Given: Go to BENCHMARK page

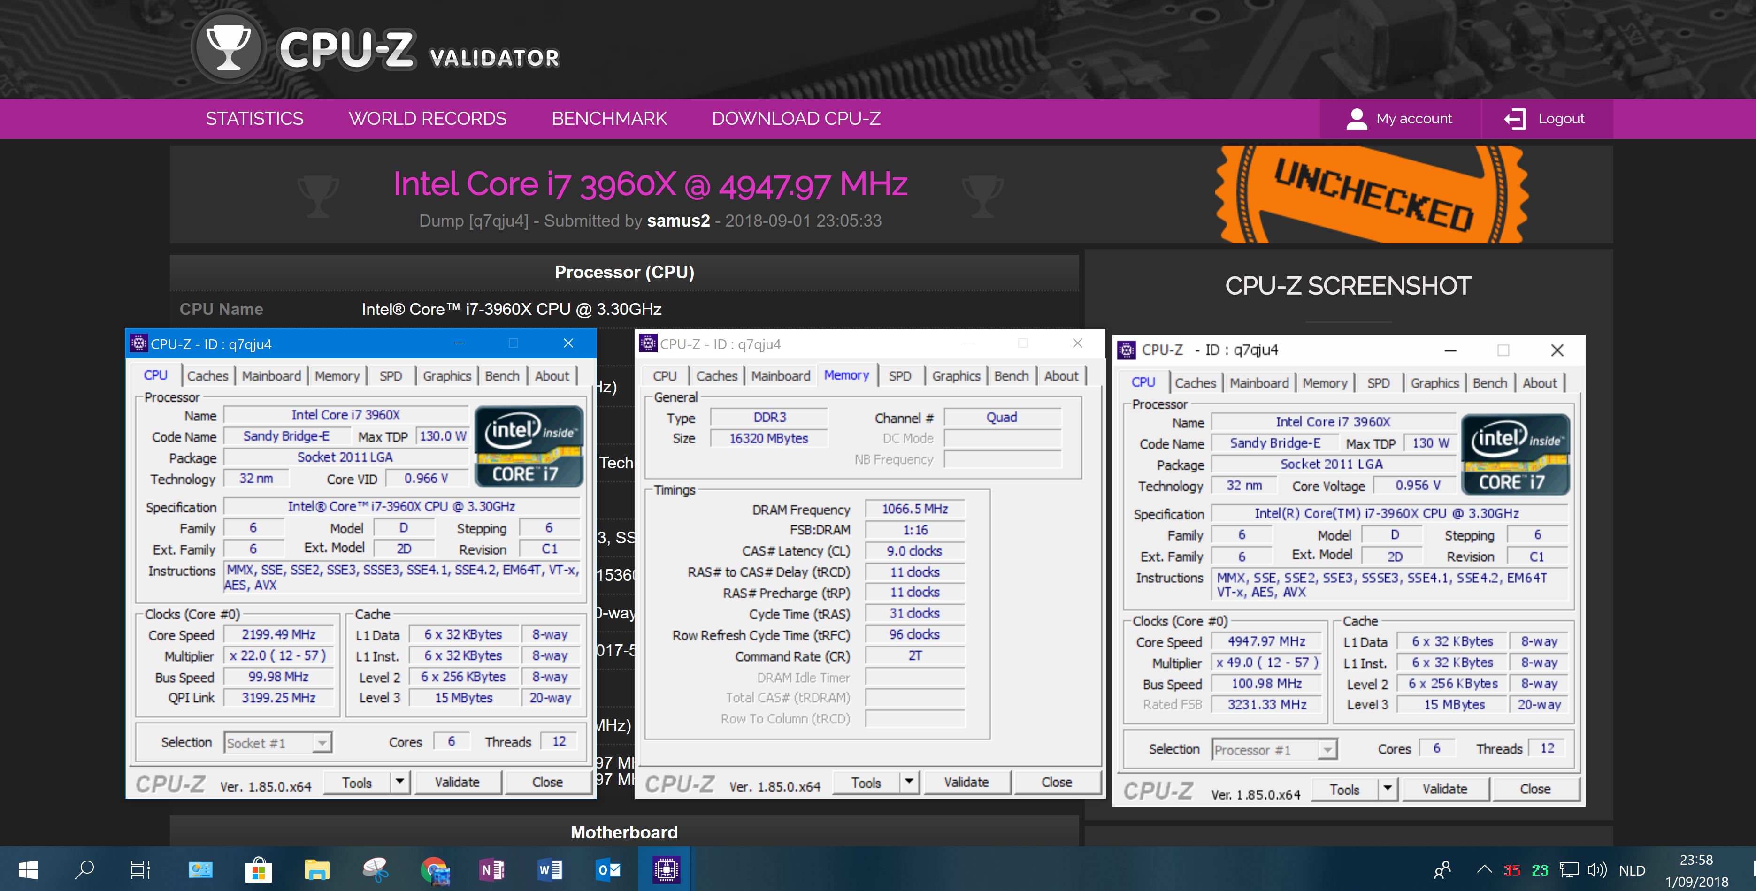Looking at the screenshot, I should 609,119.
